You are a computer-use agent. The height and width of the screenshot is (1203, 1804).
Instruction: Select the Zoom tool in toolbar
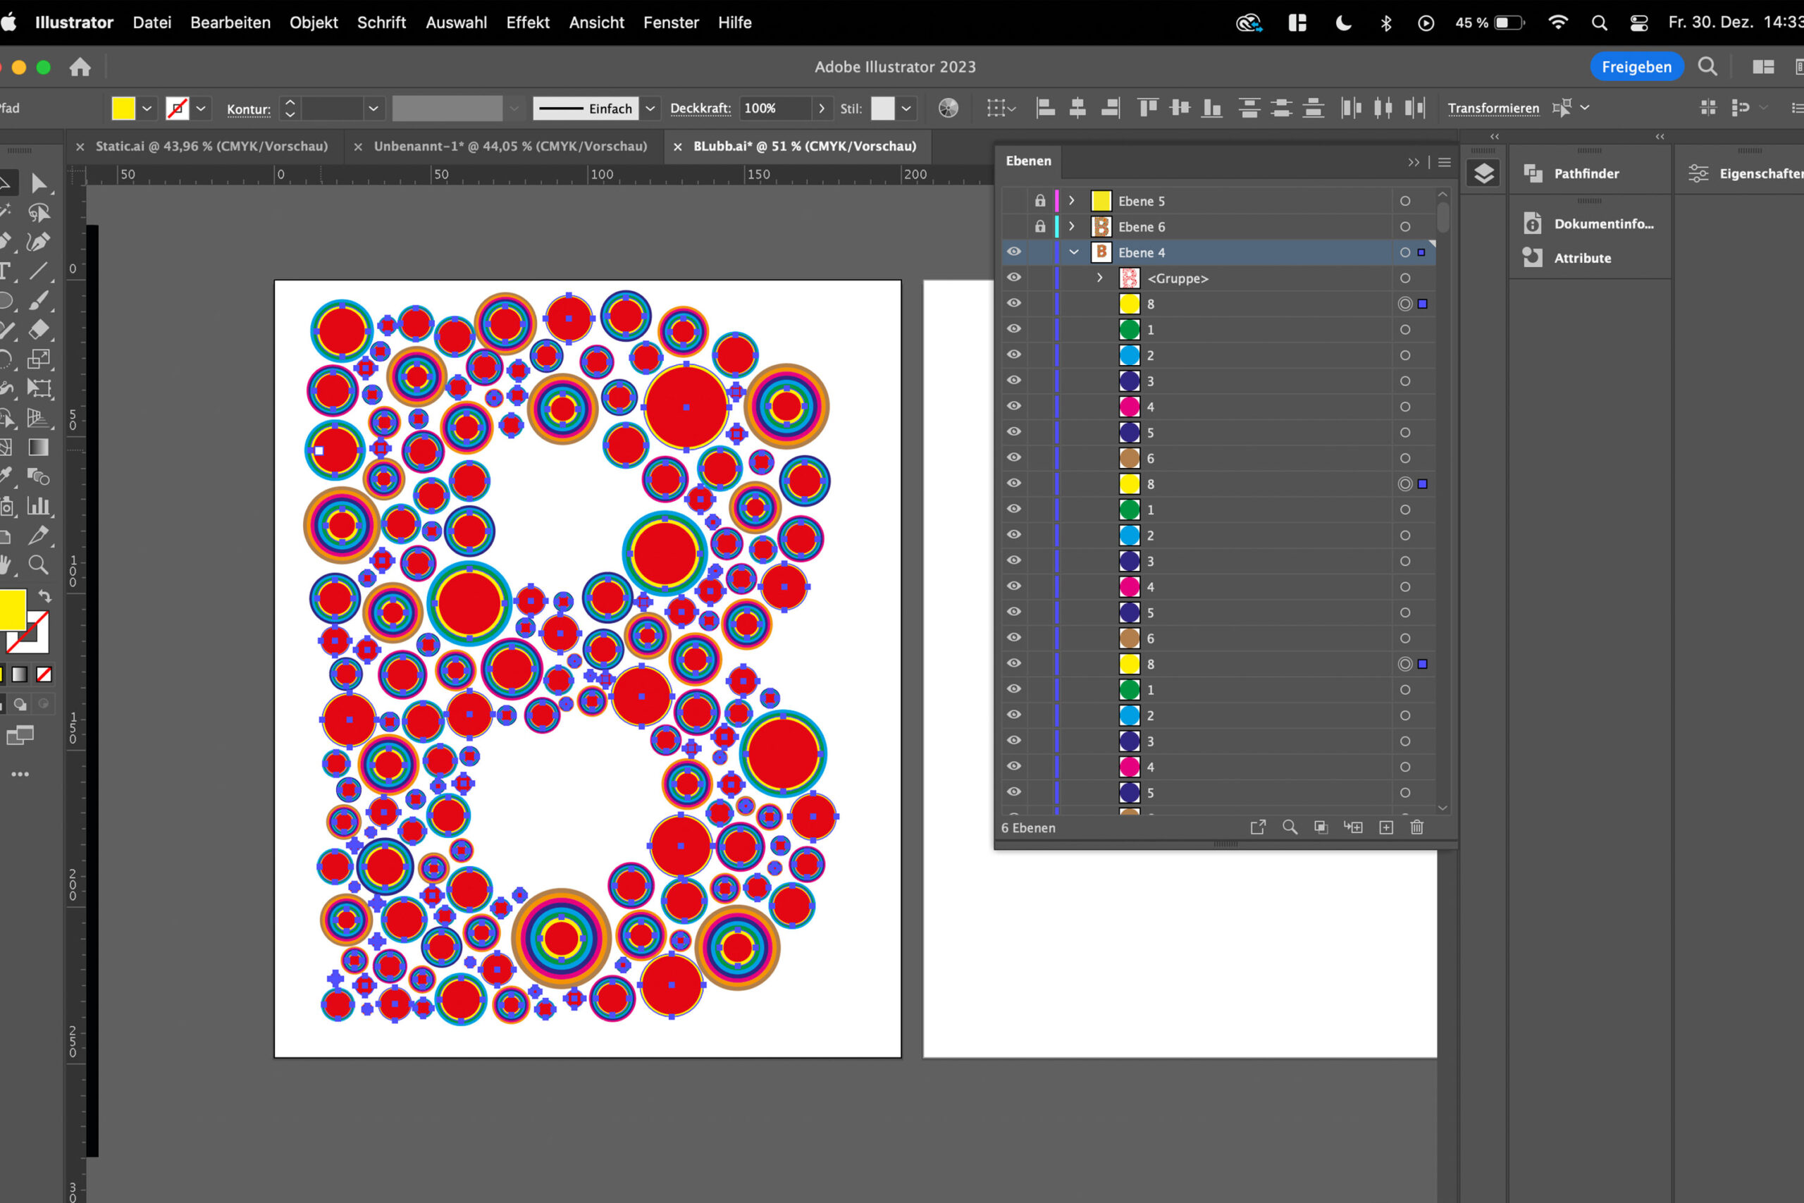[38, 565]
